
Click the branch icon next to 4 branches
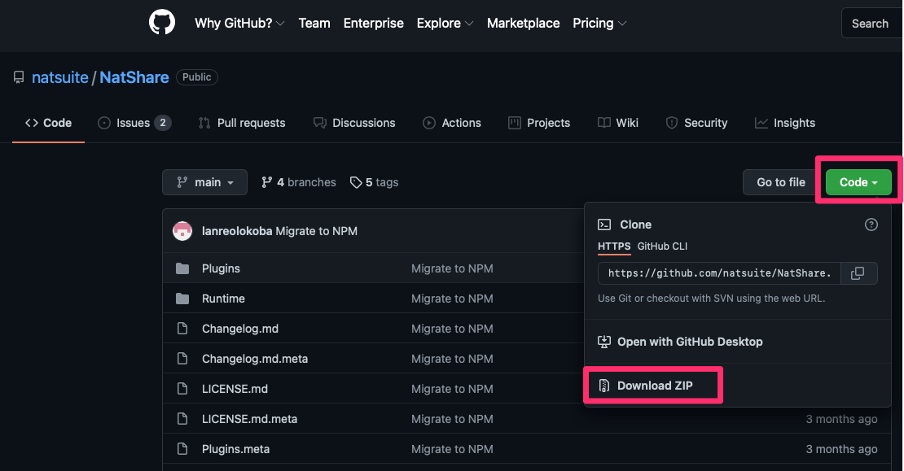pos(266,182)
